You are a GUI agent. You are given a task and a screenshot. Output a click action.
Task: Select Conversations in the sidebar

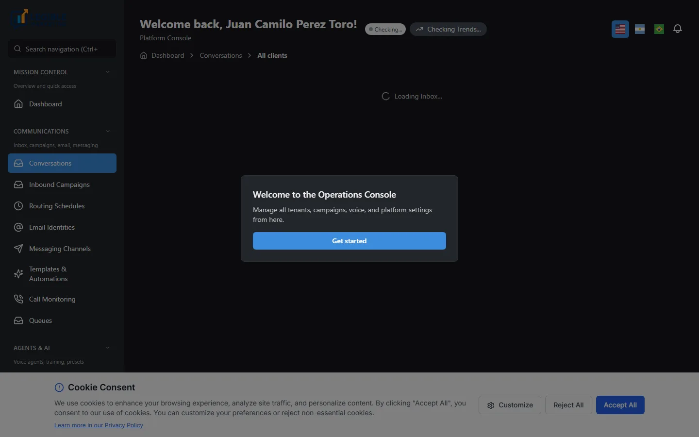click(62, 163)
